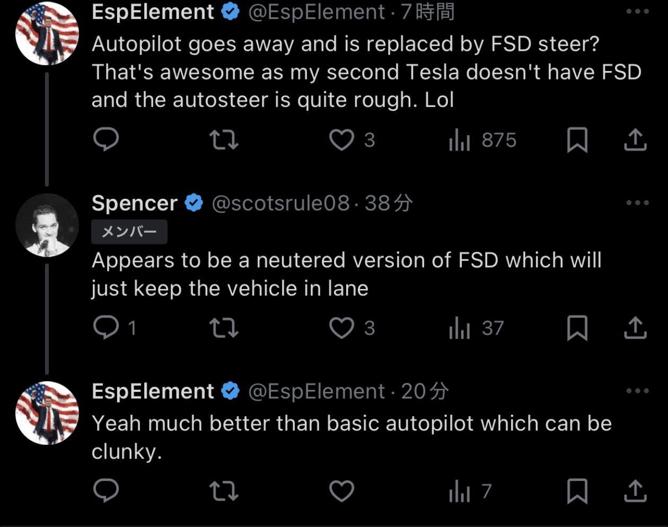Share EspElement's first tweet
The image size is (668, 527).
point(635,140)
